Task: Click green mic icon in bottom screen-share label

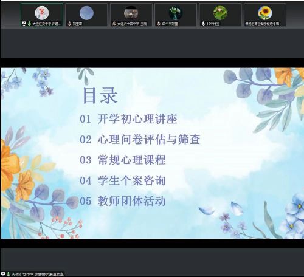Action: 9,274
